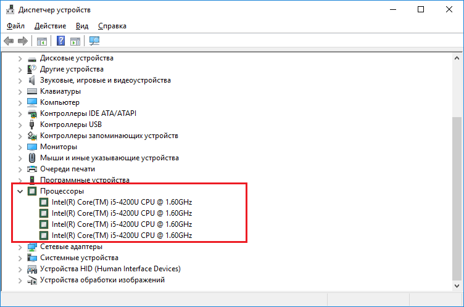
Task: Click the Сетевые адаптеры network icon
Action: click(32, 247)
